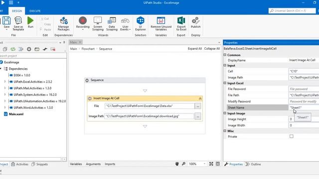The image size is (319, 179).
Task: Expand UiPath.Word.Activities dependency
Action: [5, 107]
